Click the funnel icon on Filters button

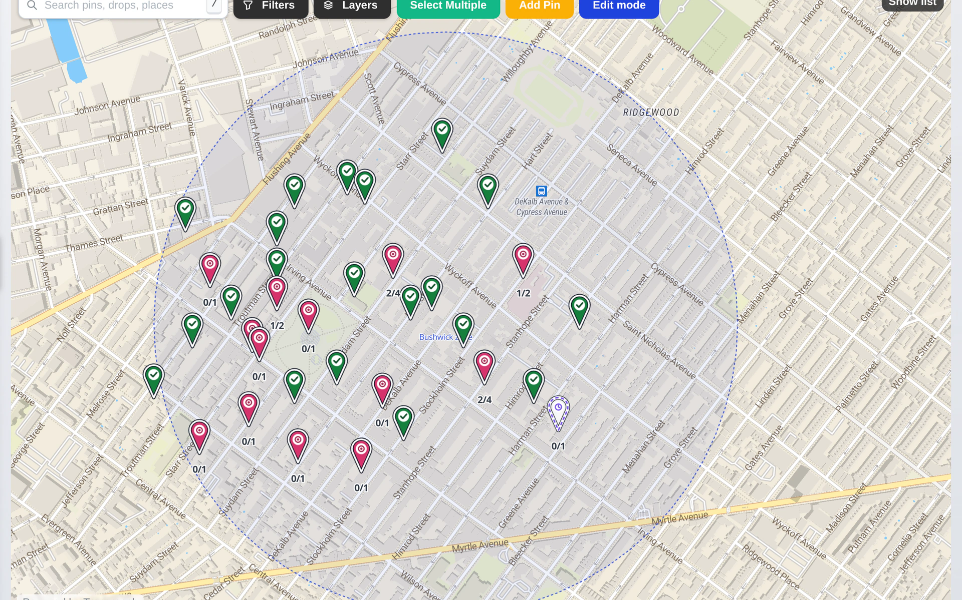click(248, 6)
